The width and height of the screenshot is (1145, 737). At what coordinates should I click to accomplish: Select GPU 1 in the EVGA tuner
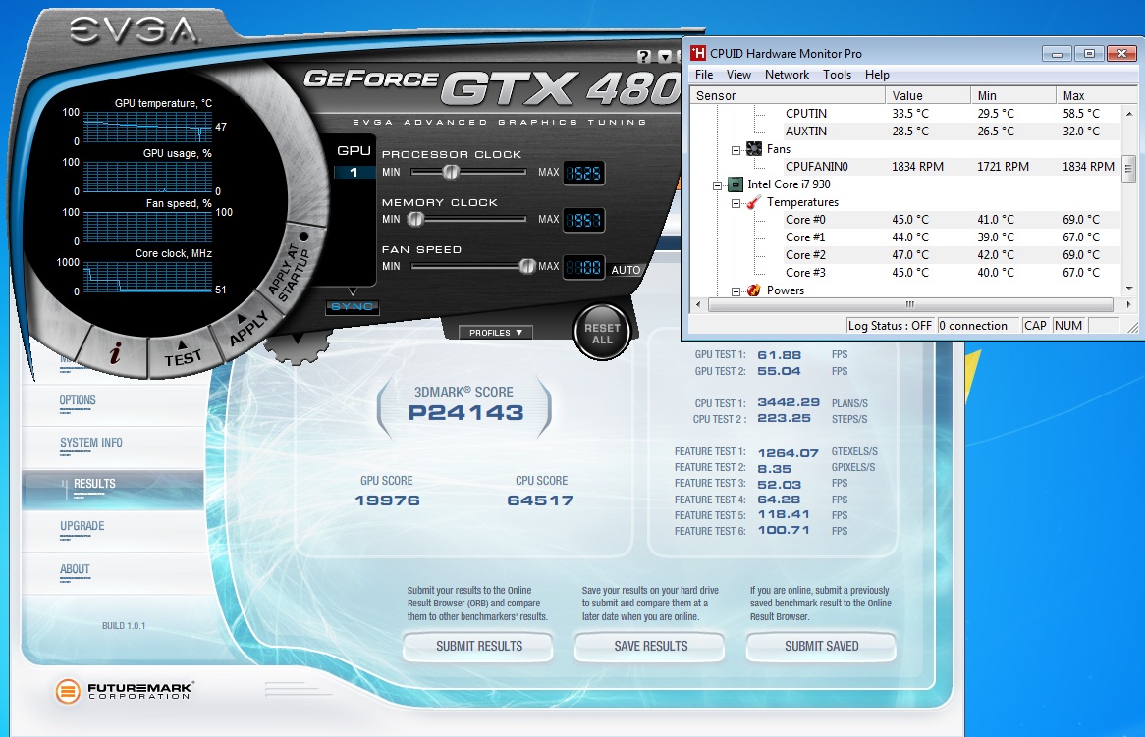tap(354, 172)
